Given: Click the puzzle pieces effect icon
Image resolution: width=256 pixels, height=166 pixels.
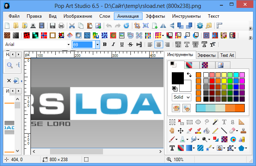Looking at the screenshot, I should [x=96, y=35].
